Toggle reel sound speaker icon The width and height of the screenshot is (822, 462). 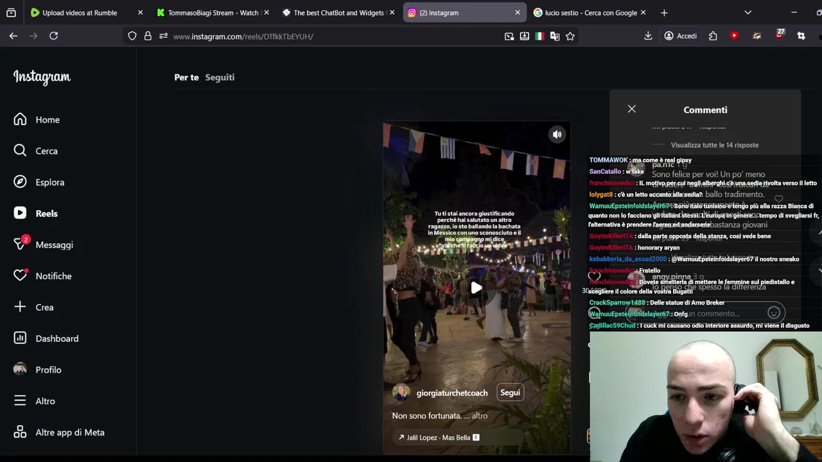point(557,135)
